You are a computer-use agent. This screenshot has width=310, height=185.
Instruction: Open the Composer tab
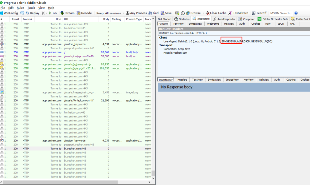(246, 19)
